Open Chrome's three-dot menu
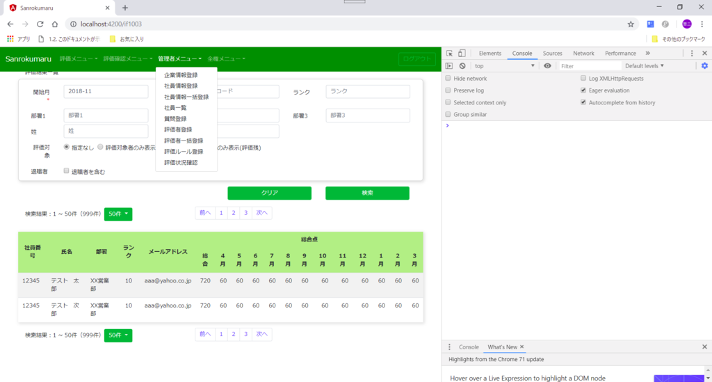This screenshot has width=712, height=382. coord(702,24)
